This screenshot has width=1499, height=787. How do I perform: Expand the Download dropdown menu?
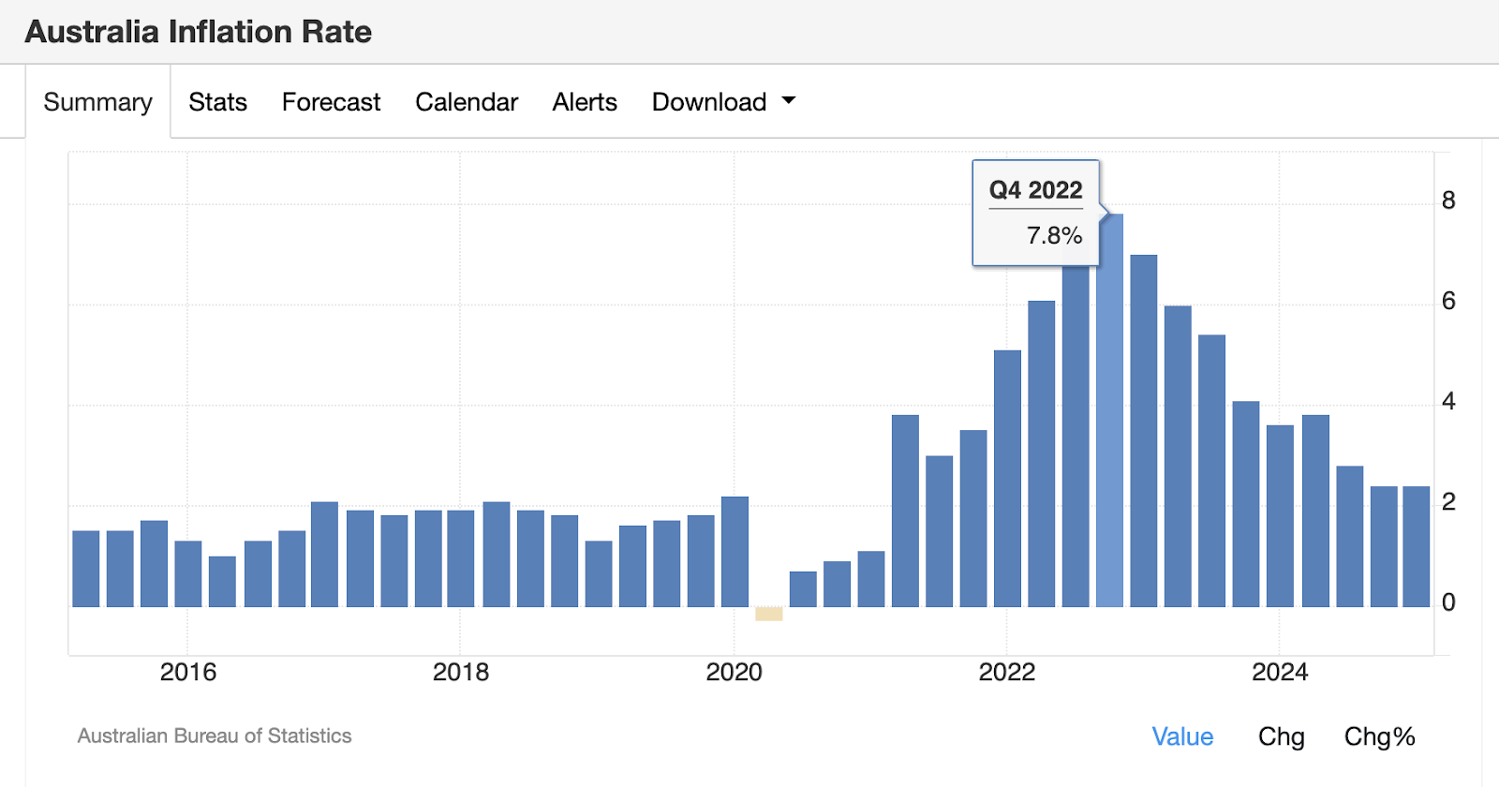[x=723, y=101]
